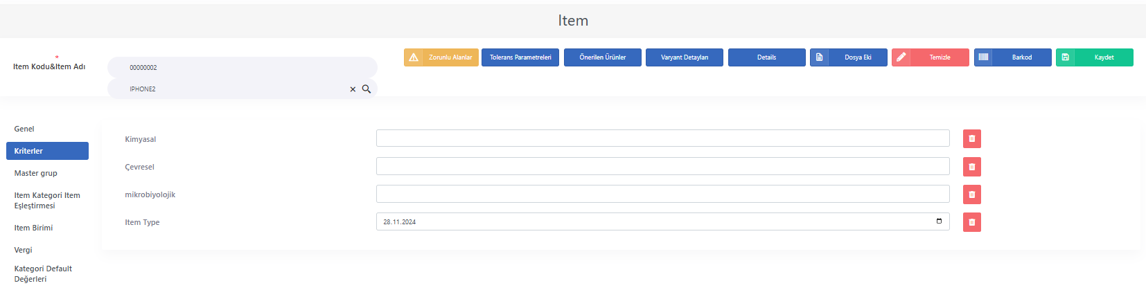Show Zorunlu Alanlar
Screen dimensions: 1146x299
(441, 57)
